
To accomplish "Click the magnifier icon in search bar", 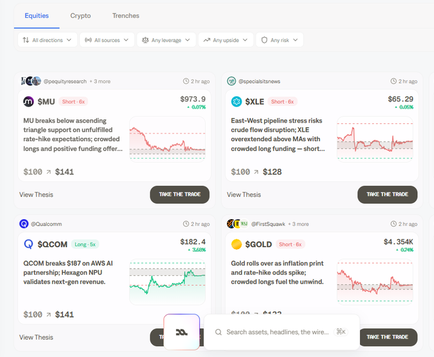I will (219, 332).
